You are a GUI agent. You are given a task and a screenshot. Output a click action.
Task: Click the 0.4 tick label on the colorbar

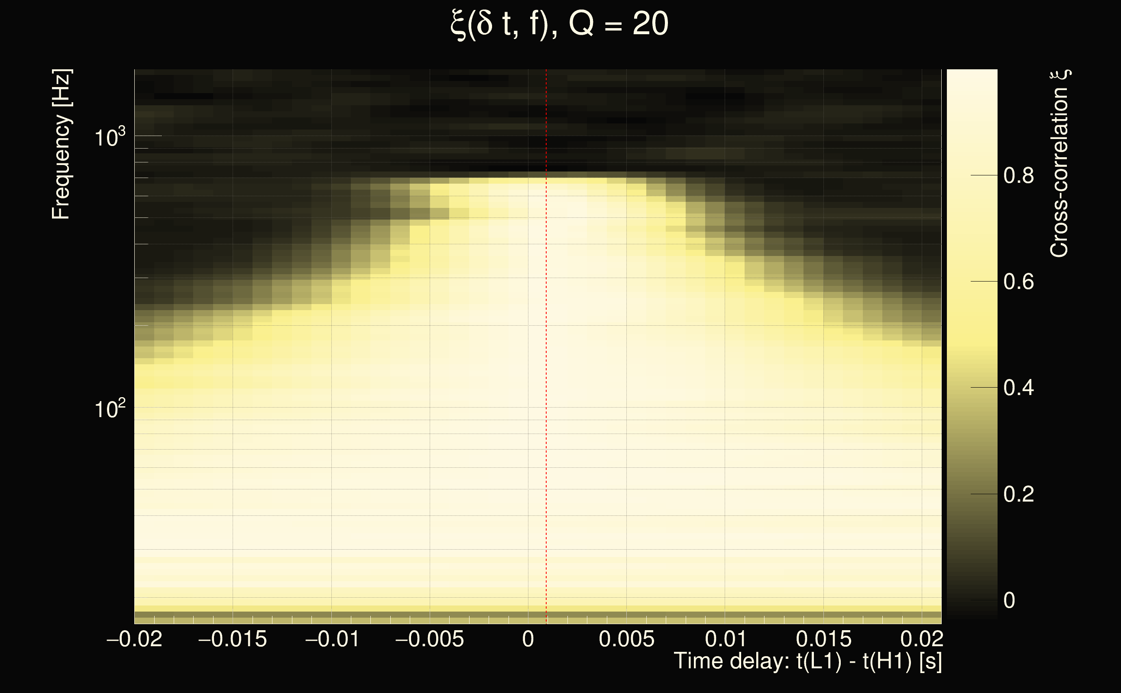[1018, 388]
